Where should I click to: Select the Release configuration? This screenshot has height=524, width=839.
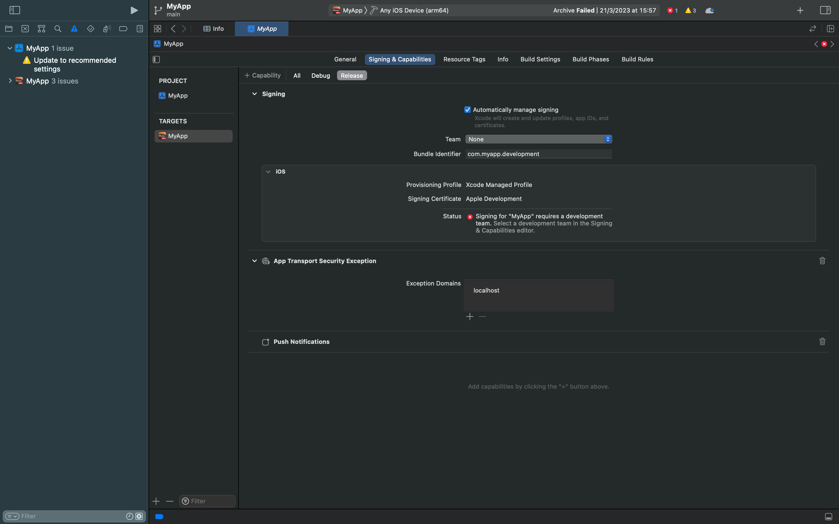351,76
